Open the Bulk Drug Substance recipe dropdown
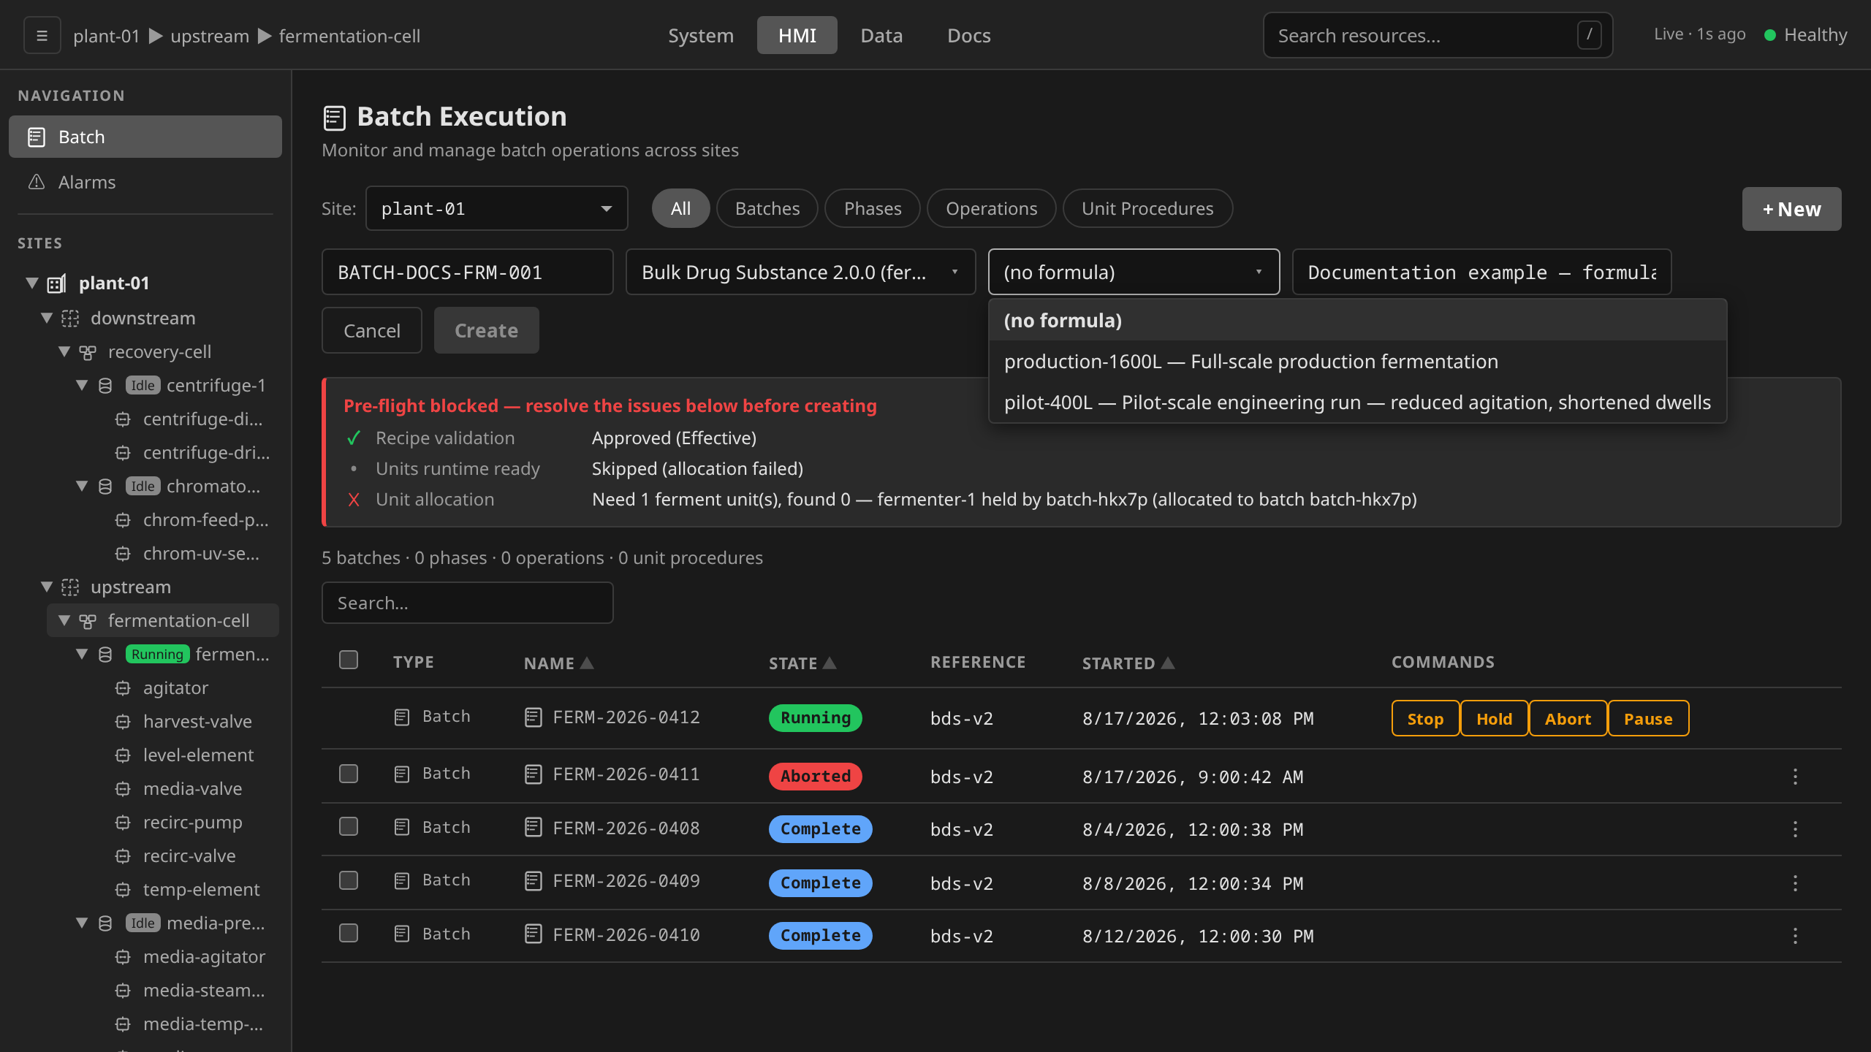 coord(801,272)
